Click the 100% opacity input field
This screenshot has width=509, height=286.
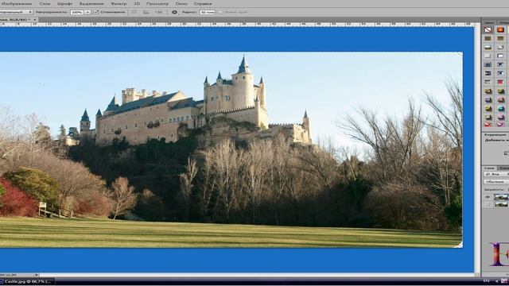[x=76, y=12]
